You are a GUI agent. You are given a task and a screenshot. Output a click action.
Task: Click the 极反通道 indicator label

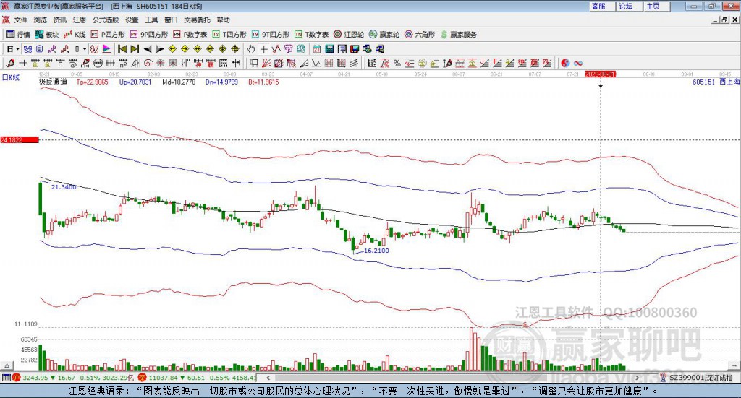[53, 82]
